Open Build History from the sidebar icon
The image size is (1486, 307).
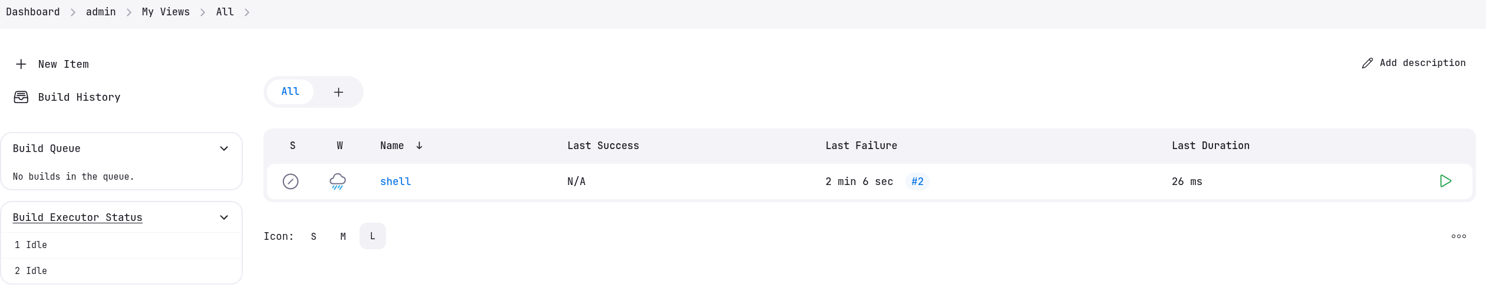point(21,97)
